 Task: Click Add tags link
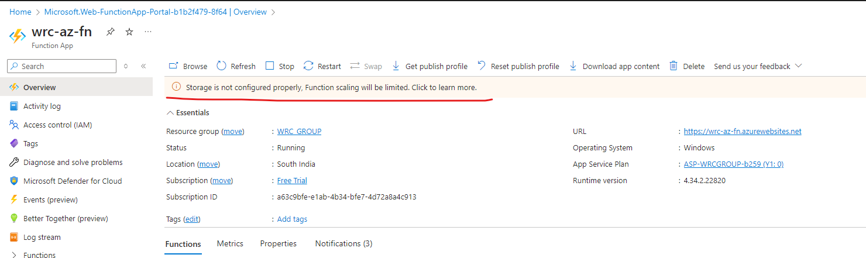point(292,219)
